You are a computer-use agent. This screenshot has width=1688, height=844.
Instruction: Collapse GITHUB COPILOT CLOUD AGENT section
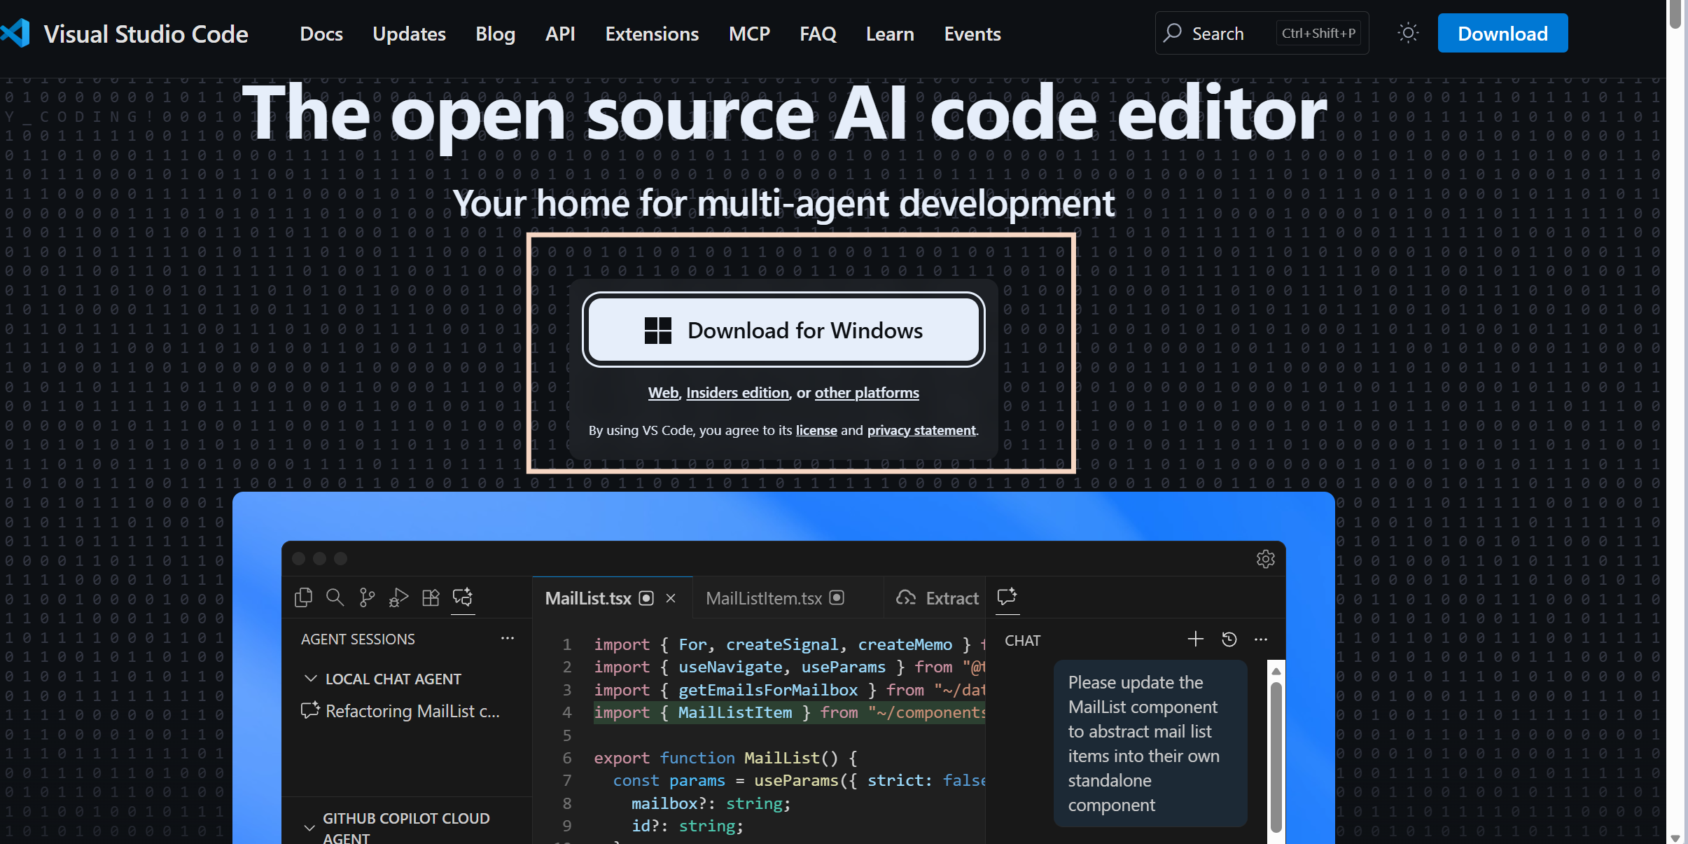[309, 827]
